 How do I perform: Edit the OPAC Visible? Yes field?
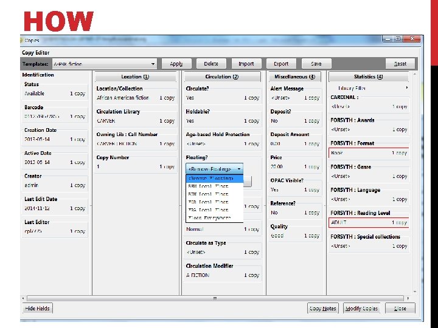click(295, 190)
